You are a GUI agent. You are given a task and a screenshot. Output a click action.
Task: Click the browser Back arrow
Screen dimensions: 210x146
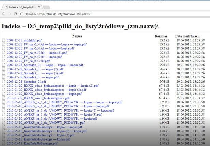pos(4,14)
